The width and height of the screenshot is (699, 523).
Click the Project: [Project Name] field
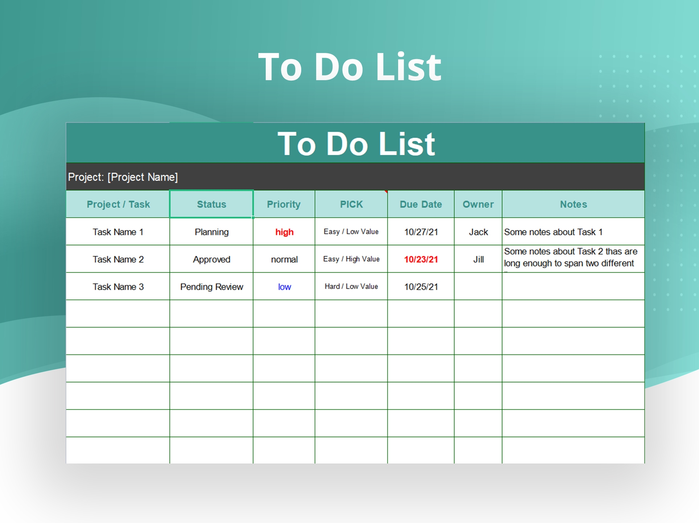point(123,177)
